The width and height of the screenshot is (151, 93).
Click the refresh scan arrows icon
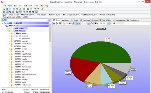pyautogui.click(x=7, y=9)
